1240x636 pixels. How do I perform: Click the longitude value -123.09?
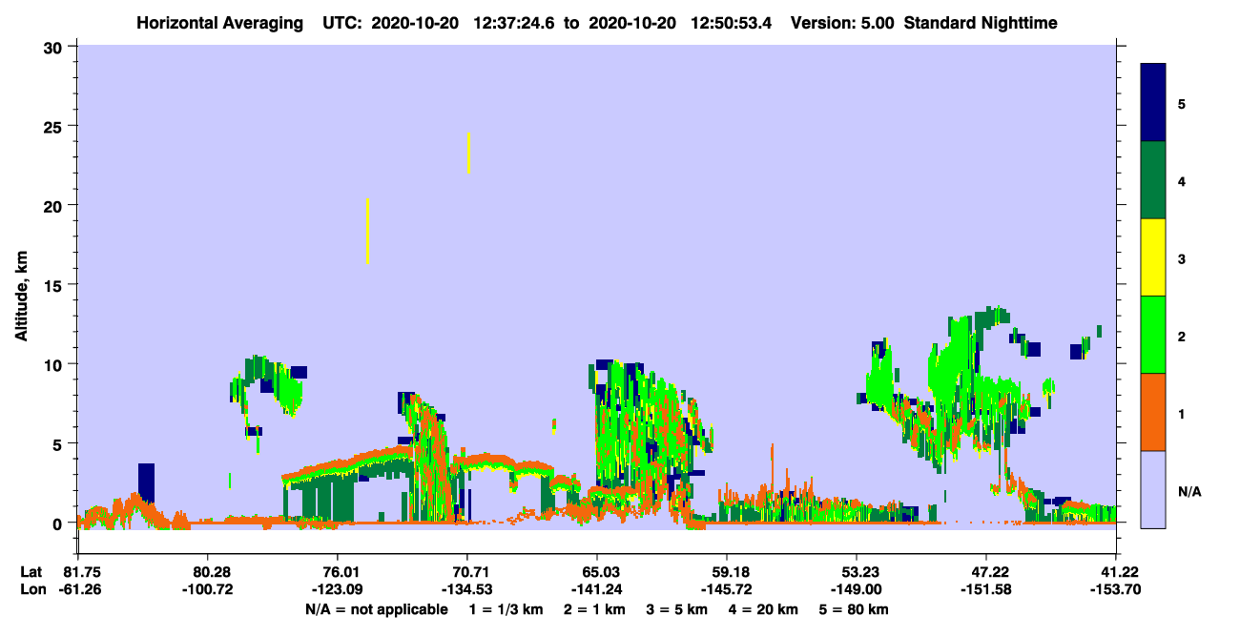(x=338, y=589)
